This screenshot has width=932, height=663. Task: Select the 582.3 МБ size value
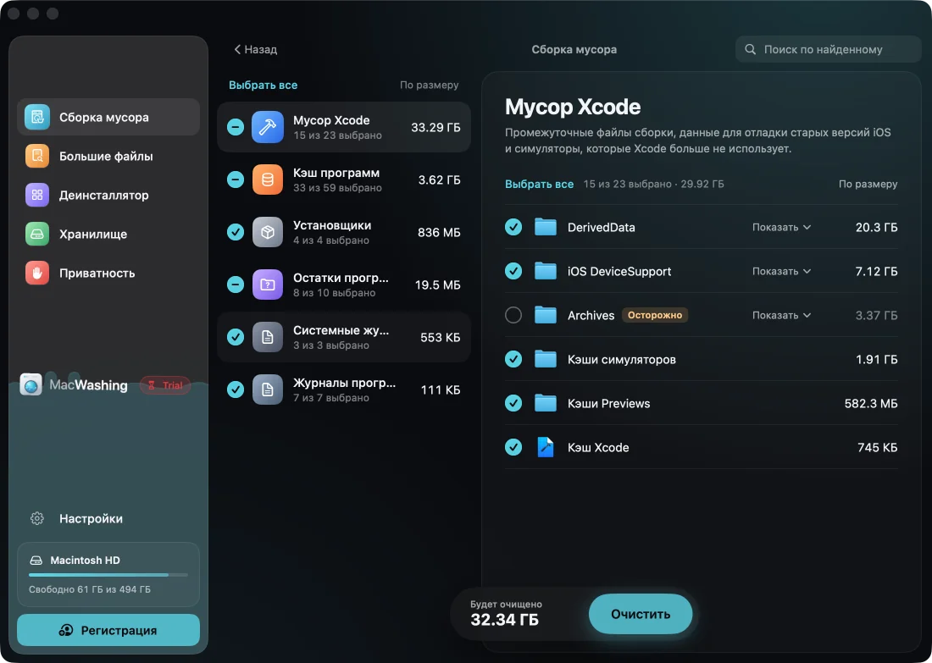pos(871,403)
